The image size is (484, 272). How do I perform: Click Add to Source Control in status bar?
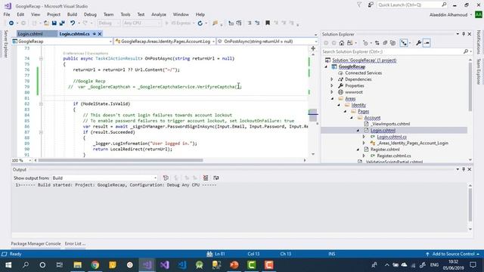[x=453, y=254]
